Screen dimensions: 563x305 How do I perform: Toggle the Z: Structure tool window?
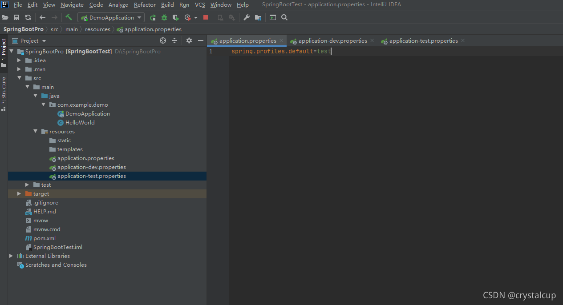pos(4,93)
